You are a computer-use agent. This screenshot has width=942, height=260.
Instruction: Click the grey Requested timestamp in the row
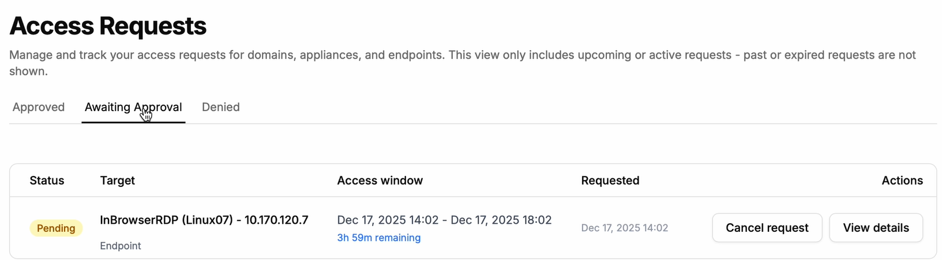coord(624,228)
